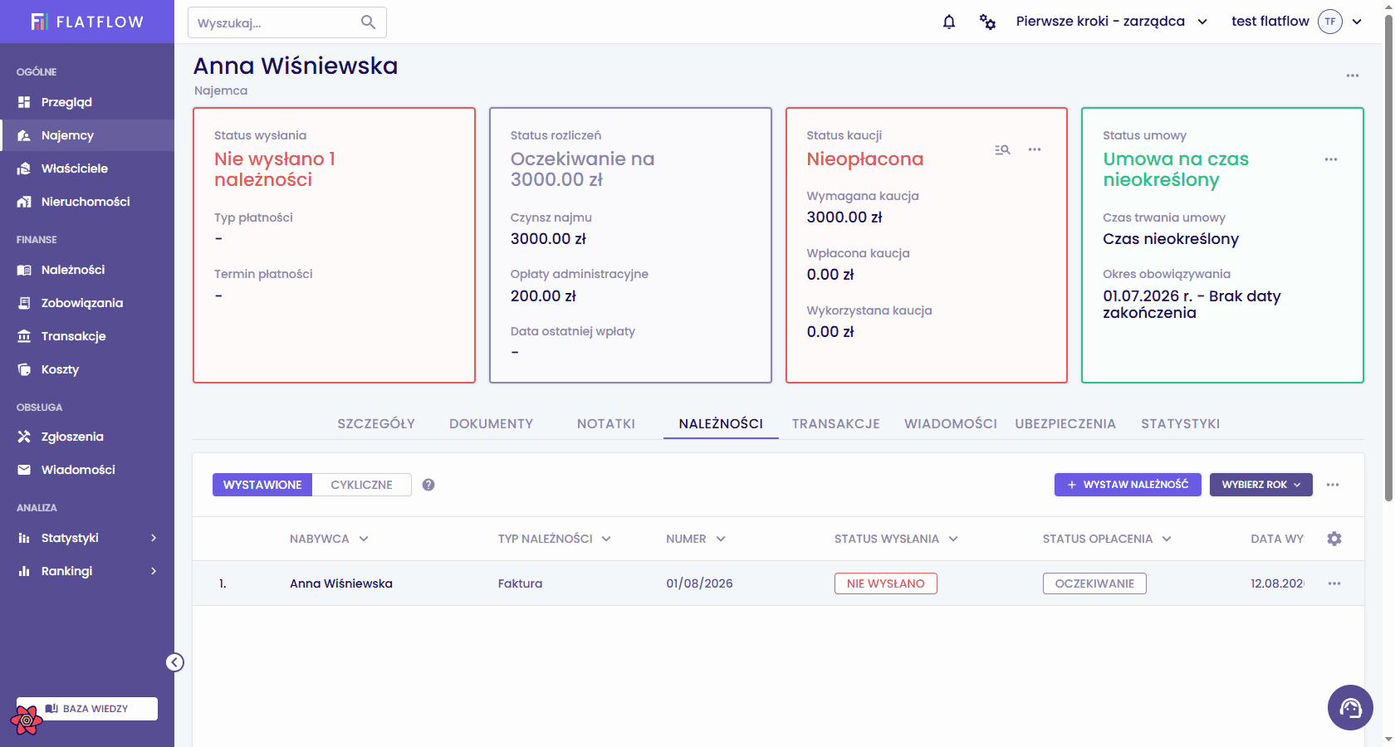Open Zobowiązania in the sidebar
This screenshot has width=1395, height=747.
[x=87, y=303]
